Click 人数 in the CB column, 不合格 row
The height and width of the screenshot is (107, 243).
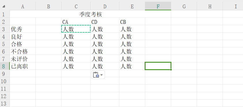click(x=132, y=51)
